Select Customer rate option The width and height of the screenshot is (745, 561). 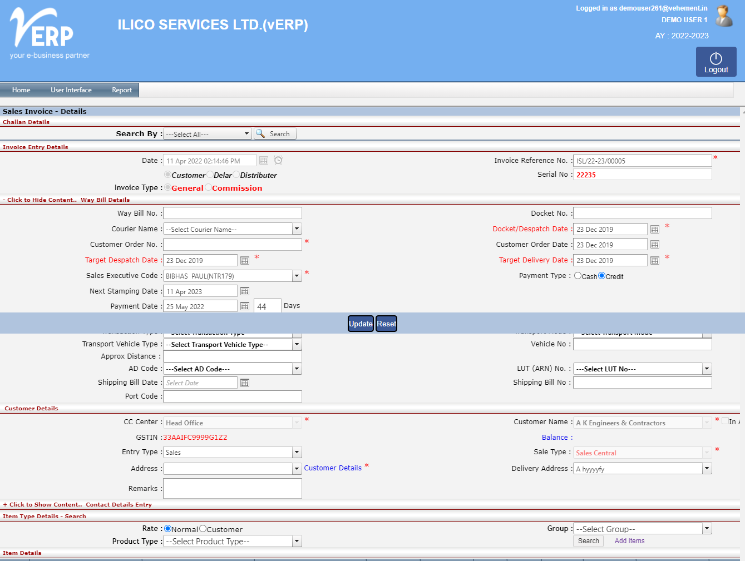click(203, 529)
